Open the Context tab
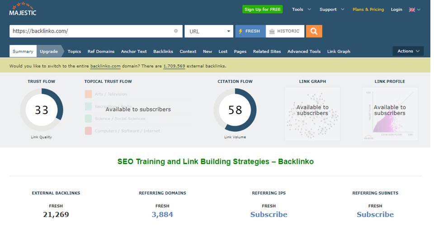This screenshot has width=434, height=229. pyautogui.click(x=188, y=51)
